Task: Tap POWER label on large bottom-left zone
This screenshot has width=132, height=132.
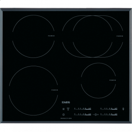Action: [55, 90]
